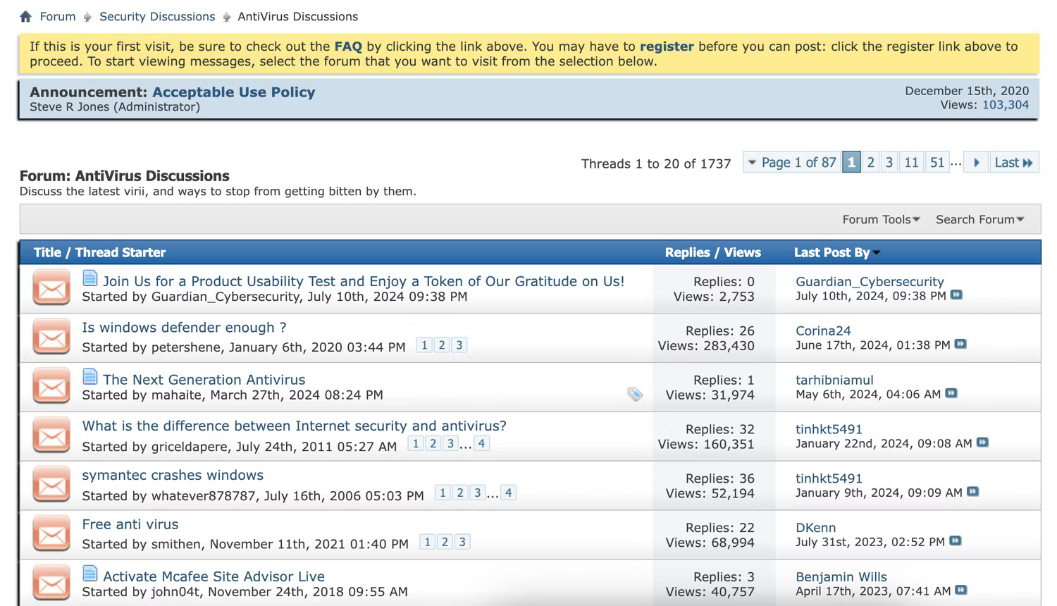The image size is (1057, 606).
Task: Open the Acceptable Use Policy announcement
Action: coord(234,92)
